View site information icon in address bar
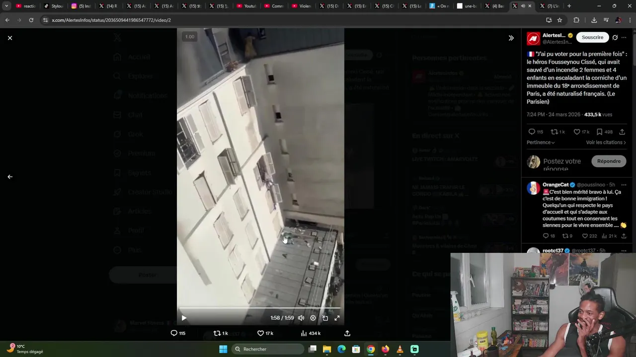Image resolution: width=636 pixels, height=357 pixels. click(45, 20)
